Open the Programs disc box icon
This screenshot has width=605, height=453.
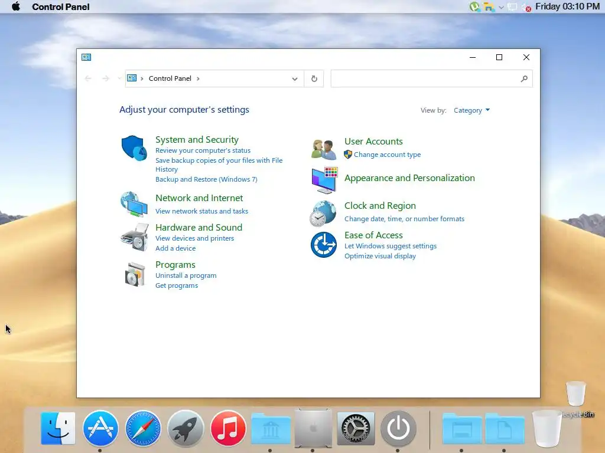(x=135, y=274)
